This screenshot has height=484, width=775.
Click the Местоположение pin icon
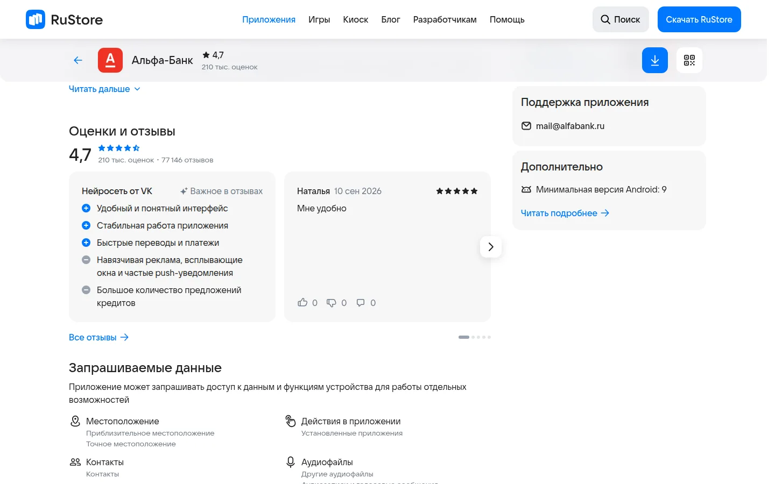(75, 421)
